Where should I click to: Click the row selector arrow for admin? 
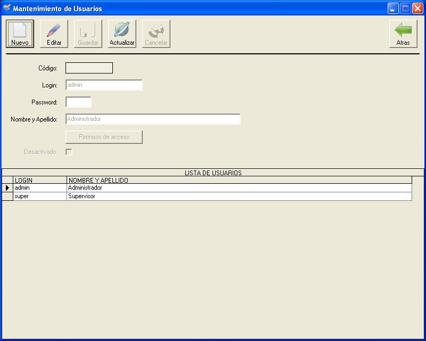click(7, 188)
